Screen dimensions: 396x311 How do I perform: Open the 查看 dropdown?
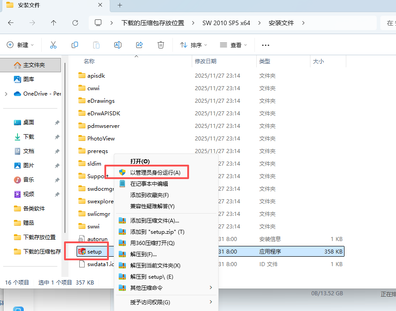tap(233, 45)
